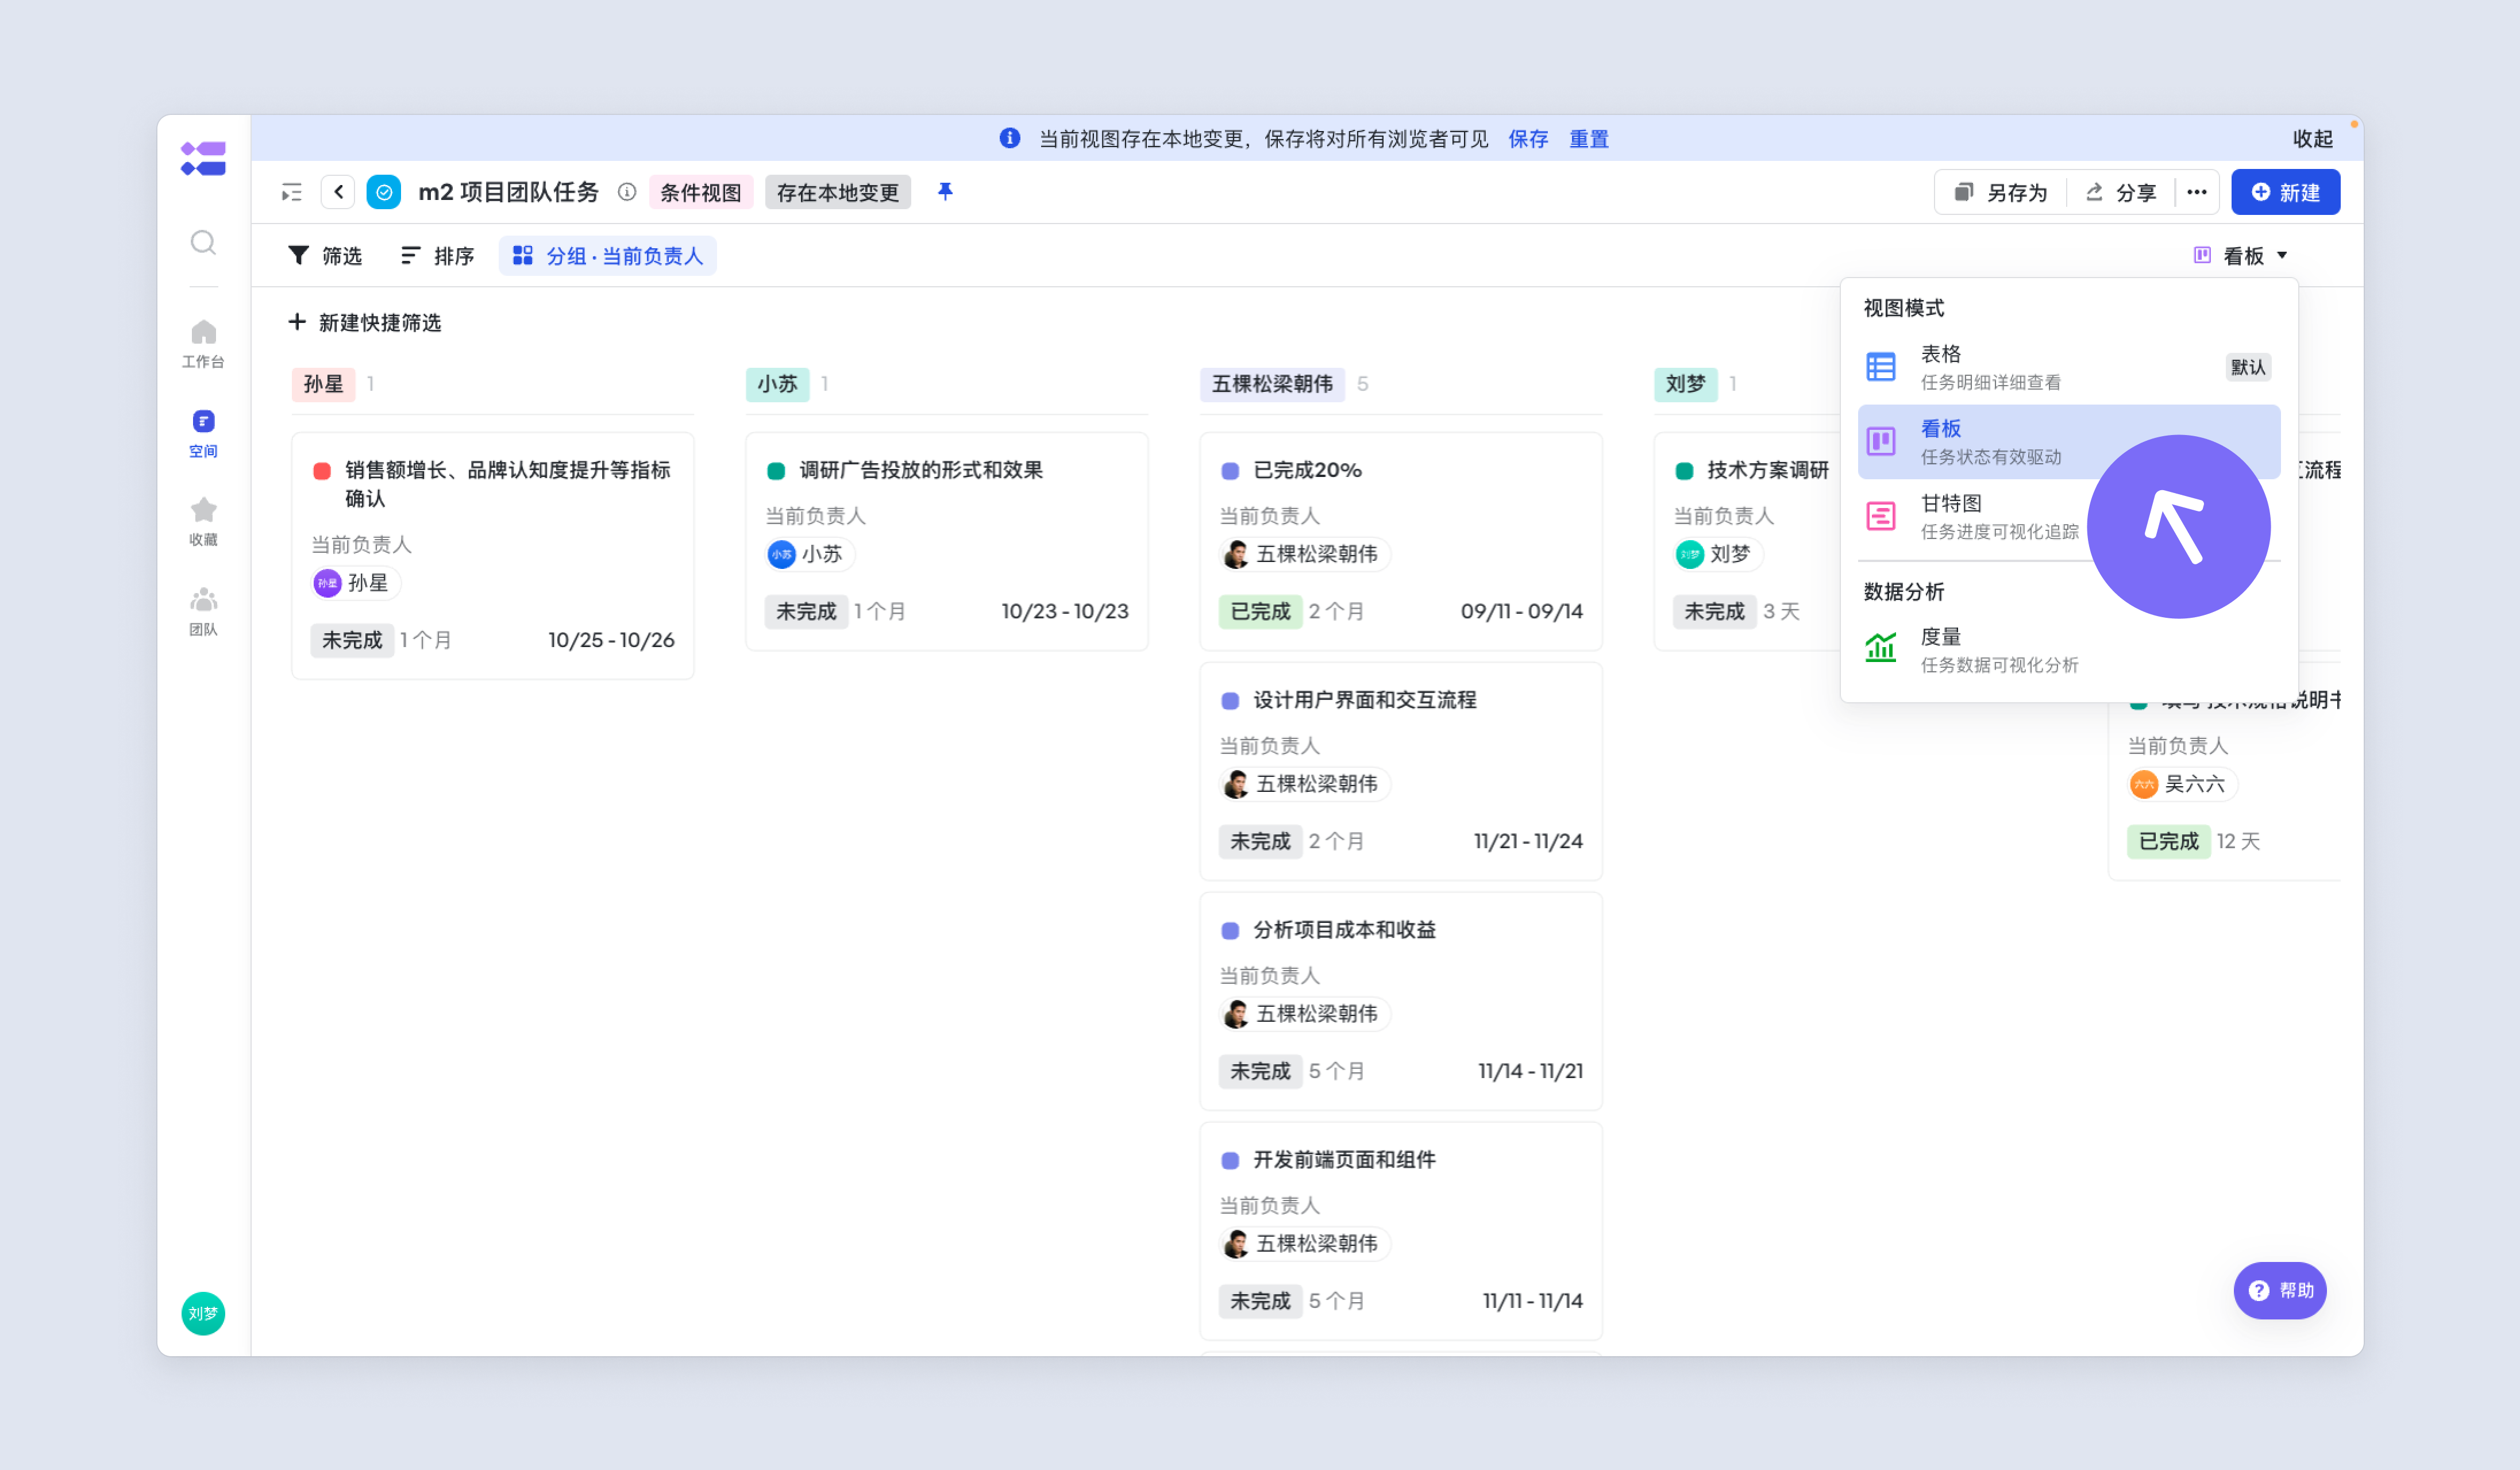Click assignee chip on 分析项目成本和收益 card

pos(1305,1014)
